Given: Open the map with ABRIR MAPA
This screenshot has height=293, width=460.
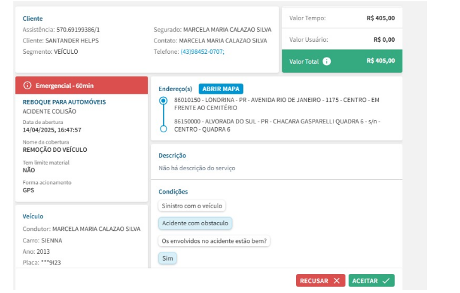Looking at the screenshot, I should click(221, 89).
